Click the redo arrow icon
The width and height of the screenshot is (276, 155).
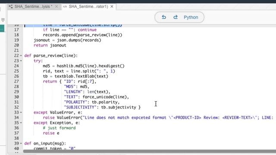point(176,17)
